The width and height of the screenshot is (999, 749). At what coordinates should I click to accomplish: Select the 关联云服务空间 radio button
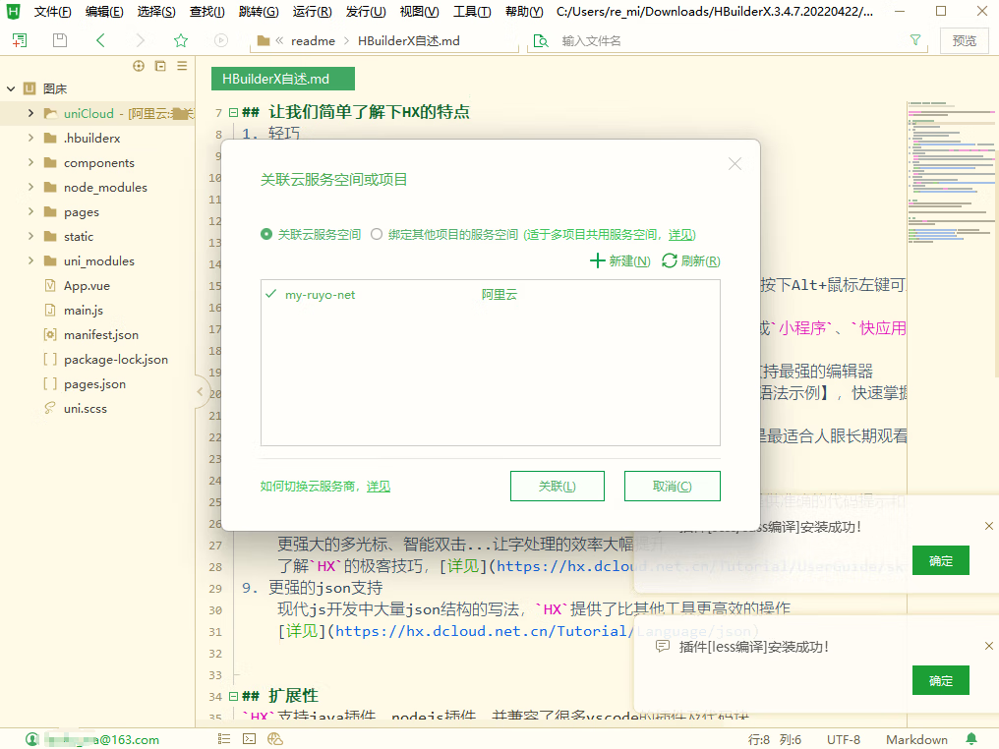266,235
